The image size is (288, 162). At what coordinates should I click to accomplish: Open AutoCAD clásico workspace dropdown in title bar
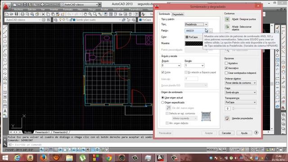coord(80,4)
